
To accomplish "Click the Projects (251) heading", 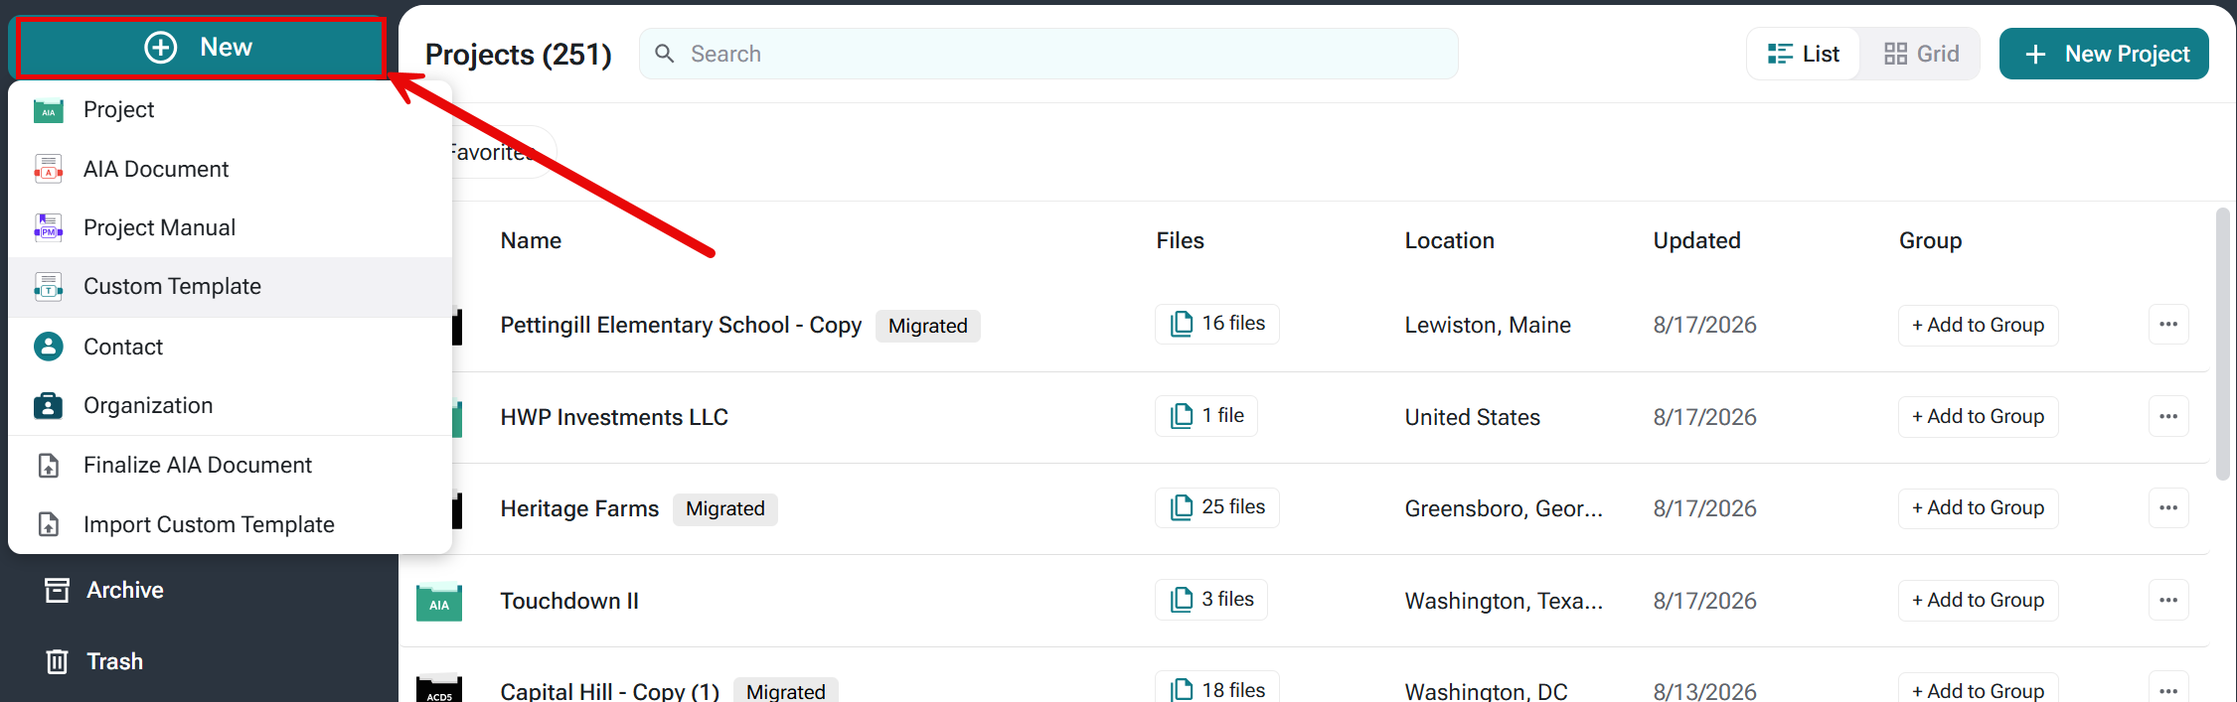I will coord(518,55).
